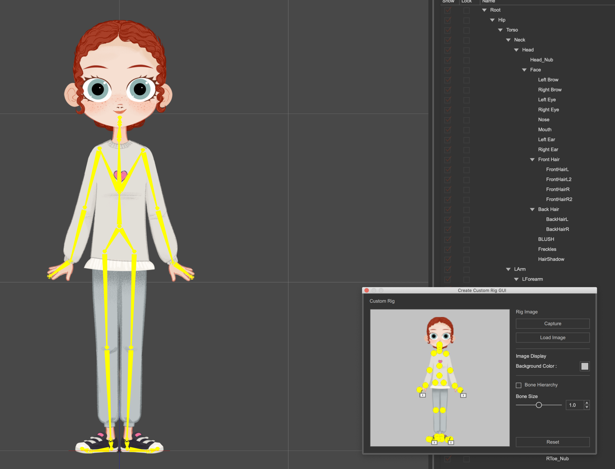Select the right-side shoulder bone dot in the rig image
The image size is (615, 469).
tap(446, 354)
